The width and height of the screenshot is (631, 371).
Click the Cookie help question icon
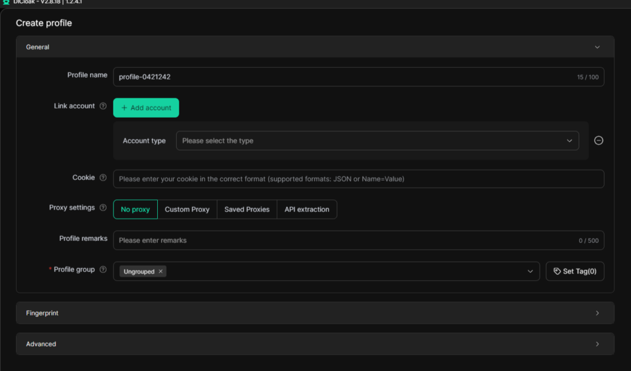[x=103, y=178]
